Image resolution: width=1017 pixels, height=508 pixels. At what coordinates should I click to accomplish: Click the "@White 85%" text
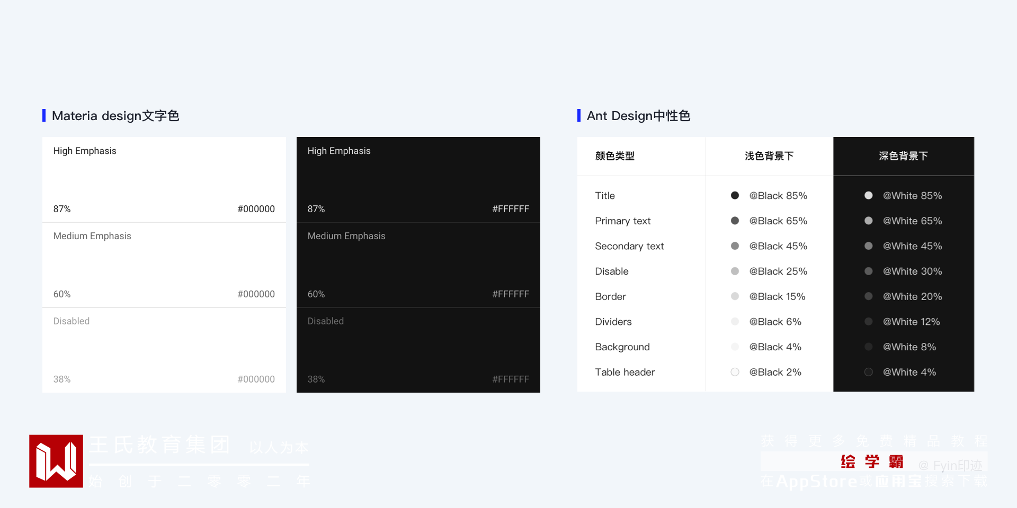click(x=913, y=196)
